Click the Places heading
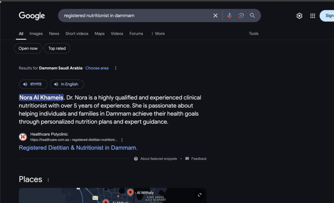 (30, 180)
